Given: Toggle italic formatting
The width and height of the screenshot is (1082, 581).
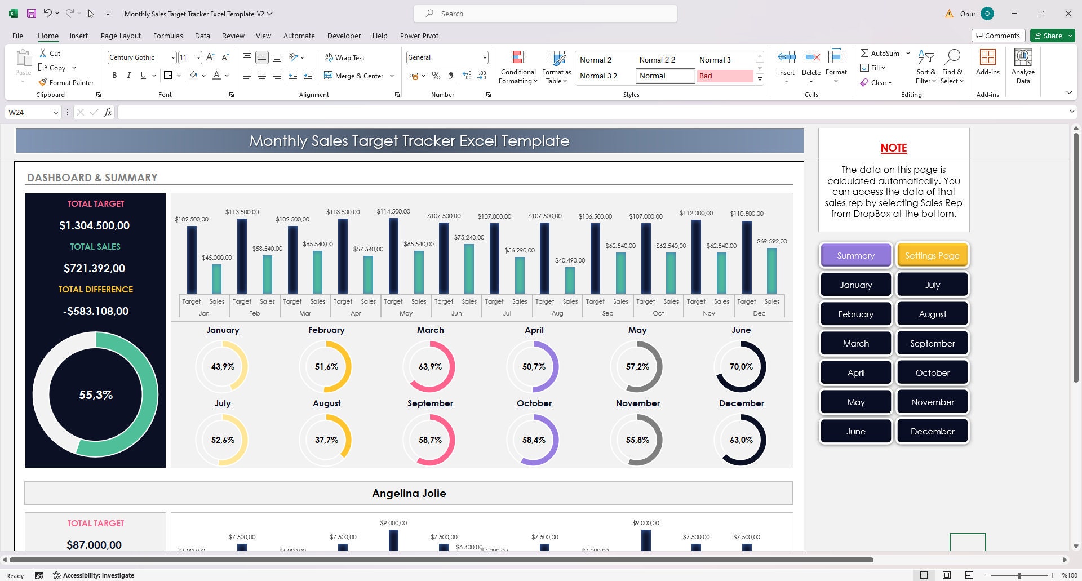Looking at the screenshot, I should tap(128, 75).
